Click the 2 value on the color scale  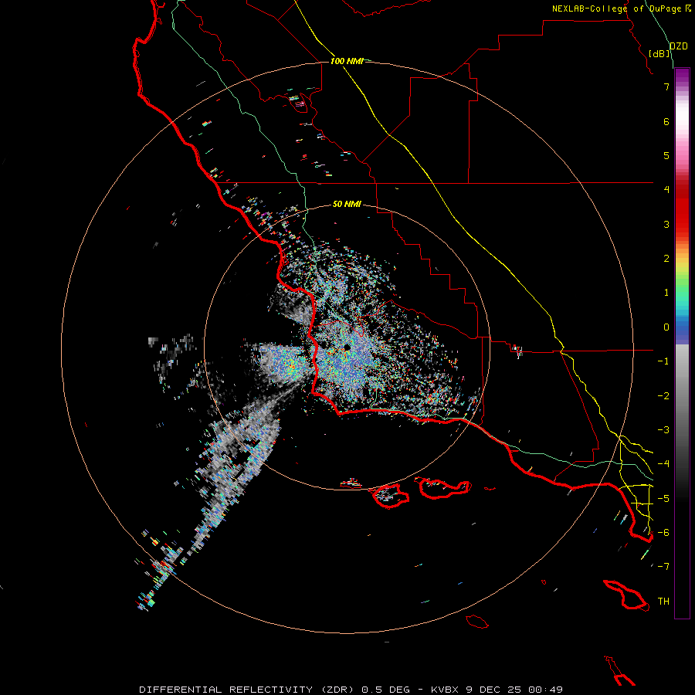tap(666, 259)
